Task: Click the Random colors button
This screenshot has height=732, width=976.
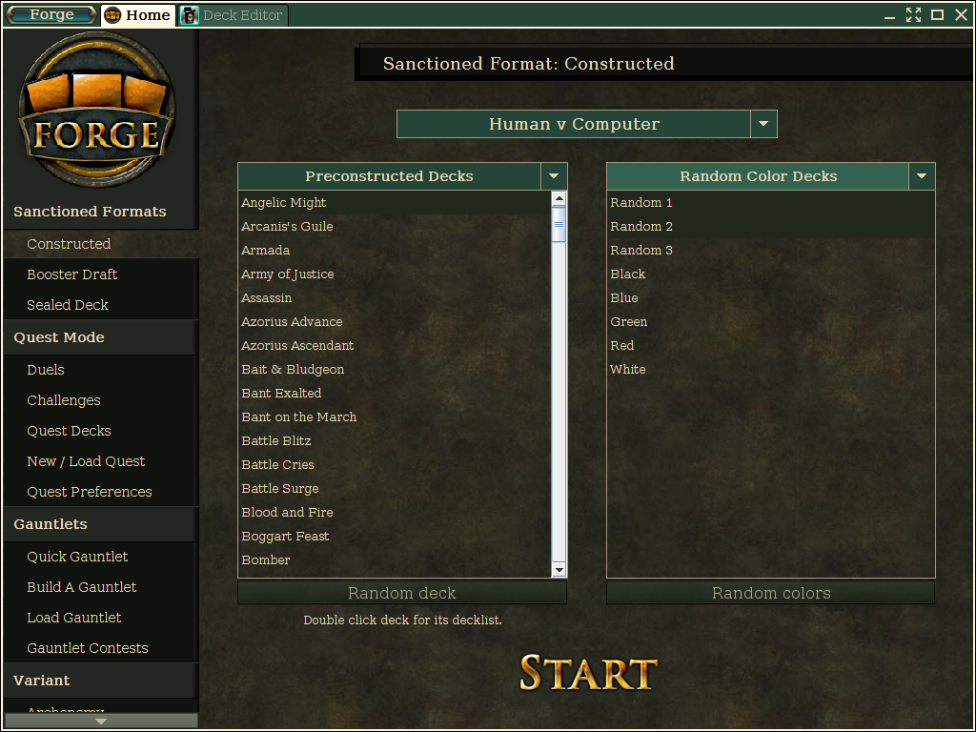Action: point(770,593)
